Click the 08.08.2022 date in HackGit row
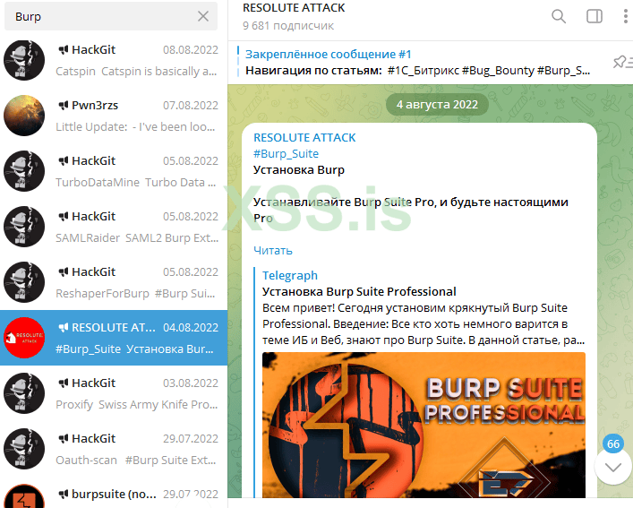The width and height of the screenshot is (633, 508). 191,49
